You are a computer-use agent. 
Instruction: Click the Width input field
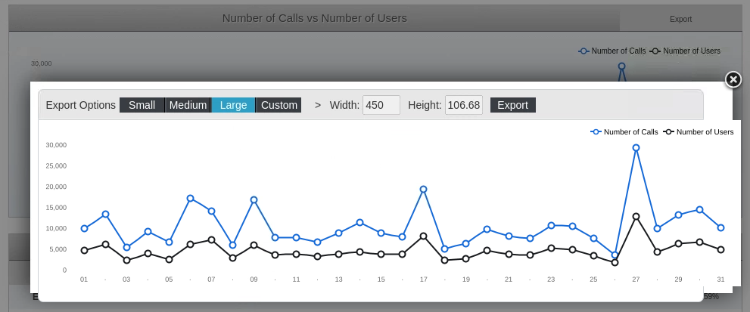[x=381, y=105]
